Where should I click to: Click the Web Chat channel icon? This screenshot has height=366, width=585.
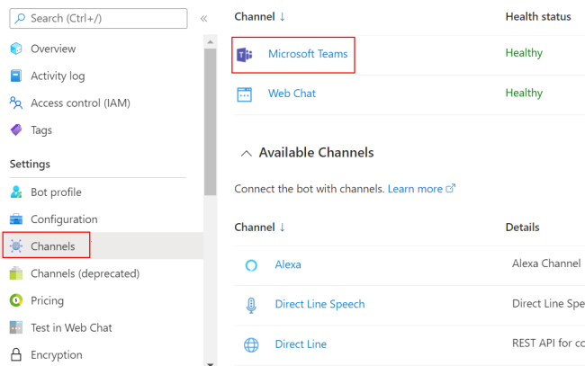[x=244, y=94]
